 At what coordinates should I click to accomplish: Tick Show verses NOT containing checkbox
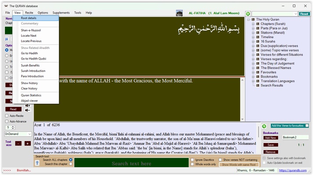[220, 160]
